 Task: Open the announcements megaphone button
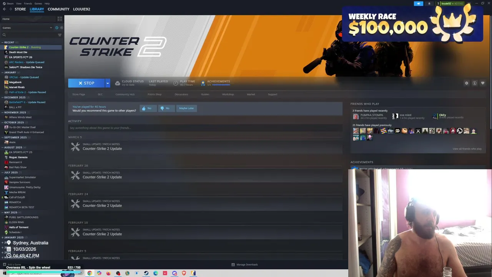click(x=419, y=3)
